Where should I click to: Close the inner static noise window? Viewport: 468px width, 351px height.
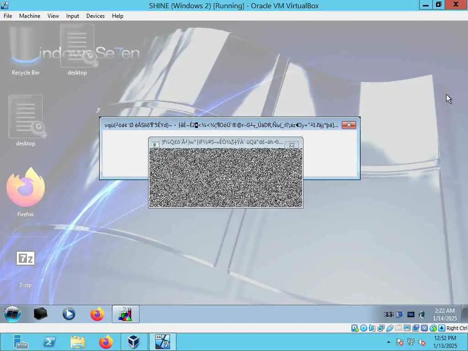pyautogui.click(x=292, y=145)
